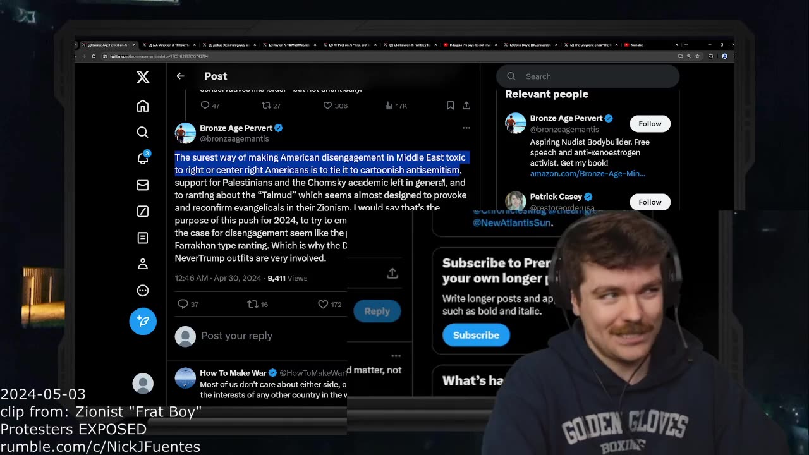Click the post timestamp 12:46 AM Apr 30, 2024

pos(218,278)
